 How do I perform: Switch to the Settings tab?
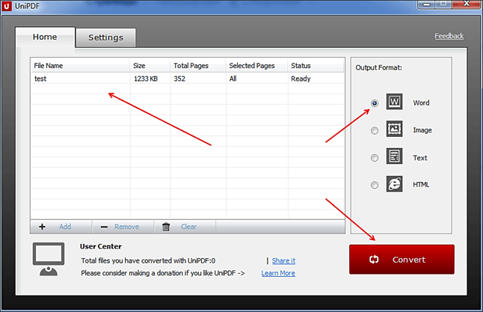(x=105, y=37)
